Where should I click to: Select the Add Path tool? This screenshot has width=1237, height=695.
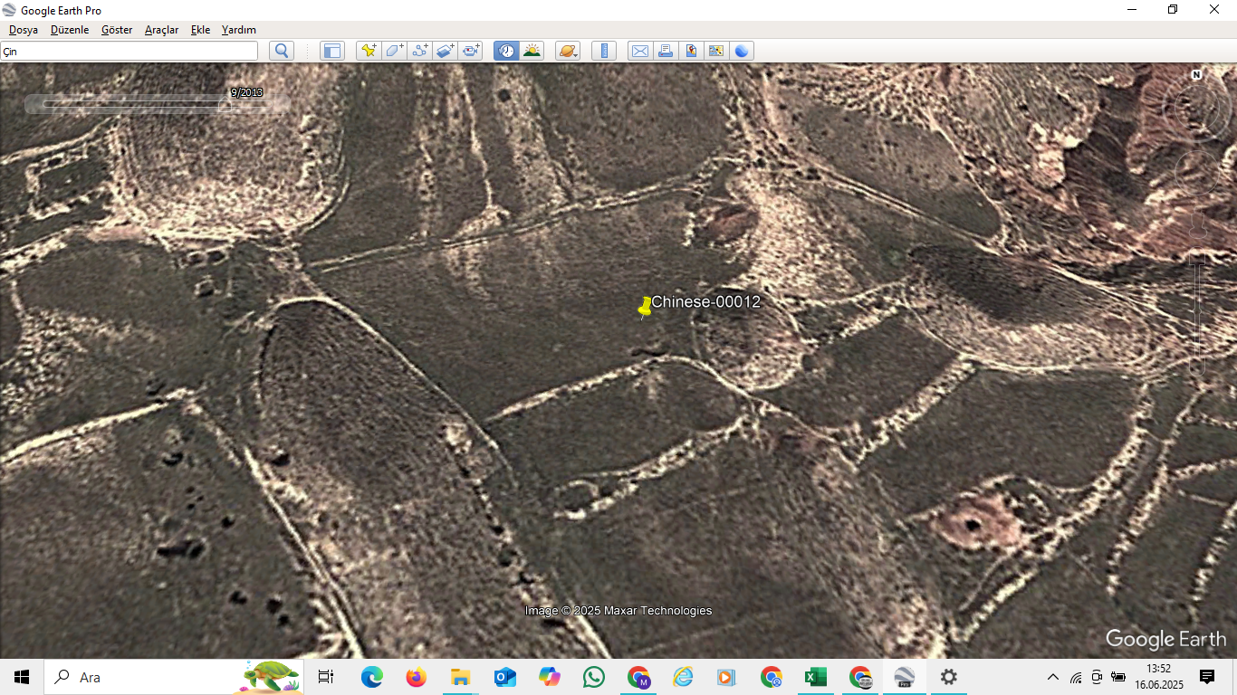pyautogui.click(x=419, y=51)
